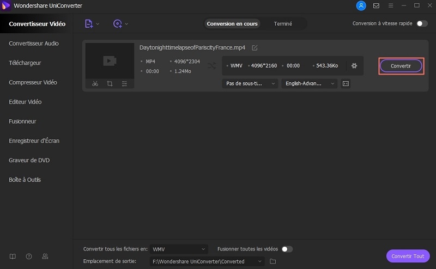436x269 pixels.
Task: Open Enregistreur d'Écran in sidebar
Action: (34, 140)
